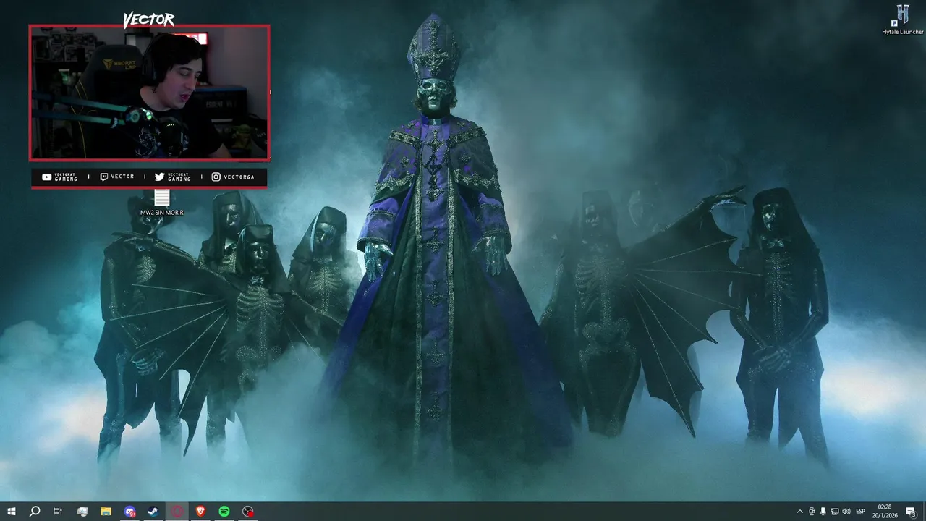
Task: Launch Brave browser from the taskbar
Action: pos(200,512)
